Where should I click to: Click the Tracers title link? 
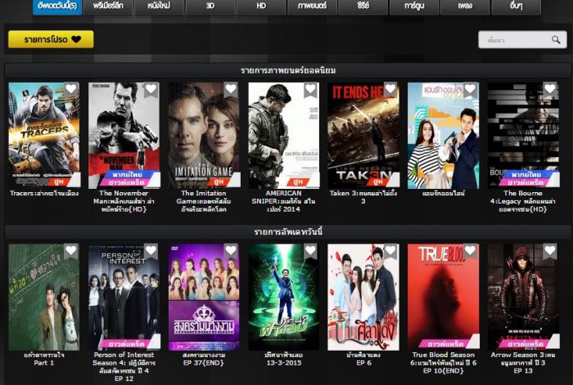point(44,193)
